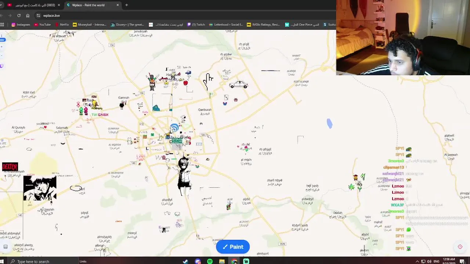Open the (1) Twitch bookmark
This screenshot has height=264, width=470.
click(196, 25)
